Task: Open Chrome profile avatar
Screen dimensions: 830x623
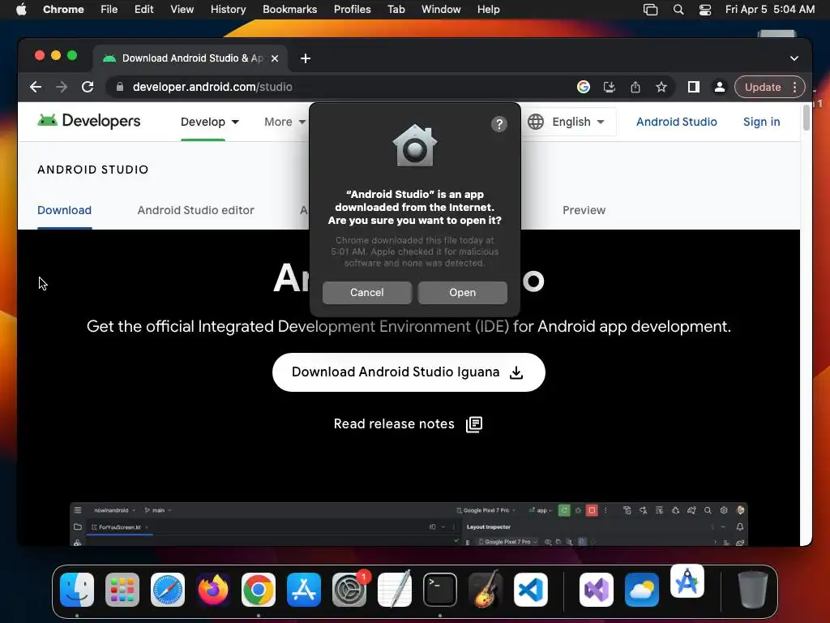Action: [x=720, y=87]
